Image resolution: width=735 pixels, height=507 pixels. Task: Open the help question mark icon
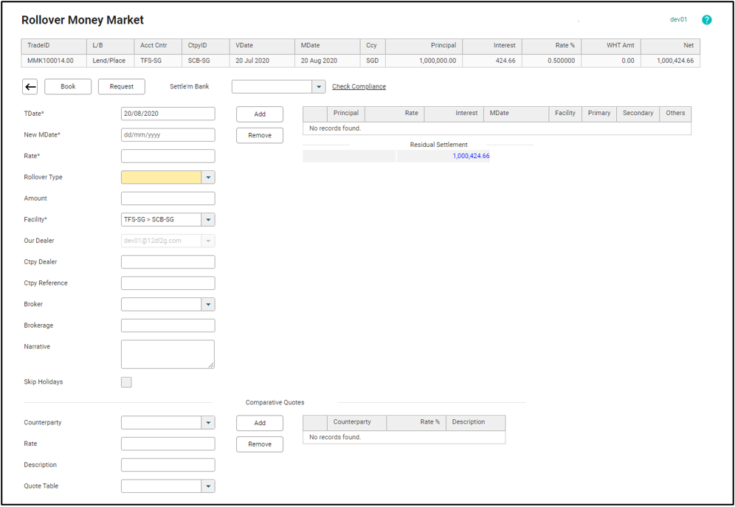[706, 20]
